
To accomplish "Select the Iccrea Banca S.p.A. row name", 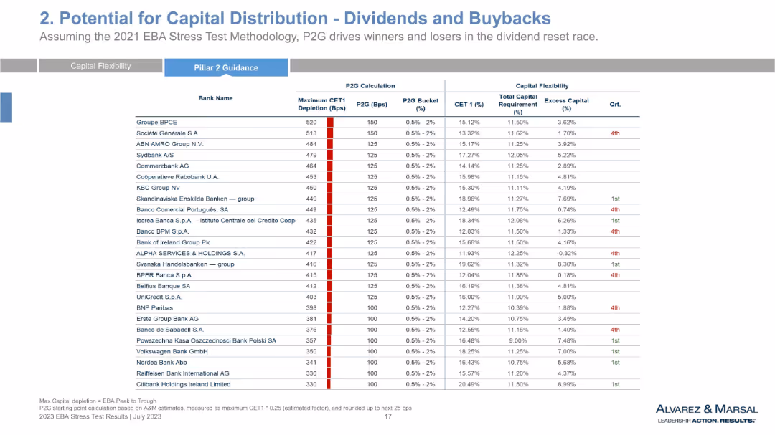I will 216,220.
